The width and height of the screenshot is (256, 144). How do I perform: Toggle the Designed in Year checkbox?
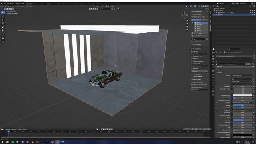click(x=192, y=56)
